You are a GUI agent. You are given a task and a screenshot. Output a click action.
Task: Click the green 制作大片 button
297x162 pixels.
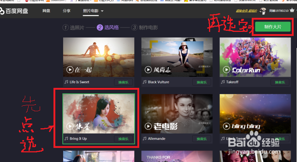[272, 27]
